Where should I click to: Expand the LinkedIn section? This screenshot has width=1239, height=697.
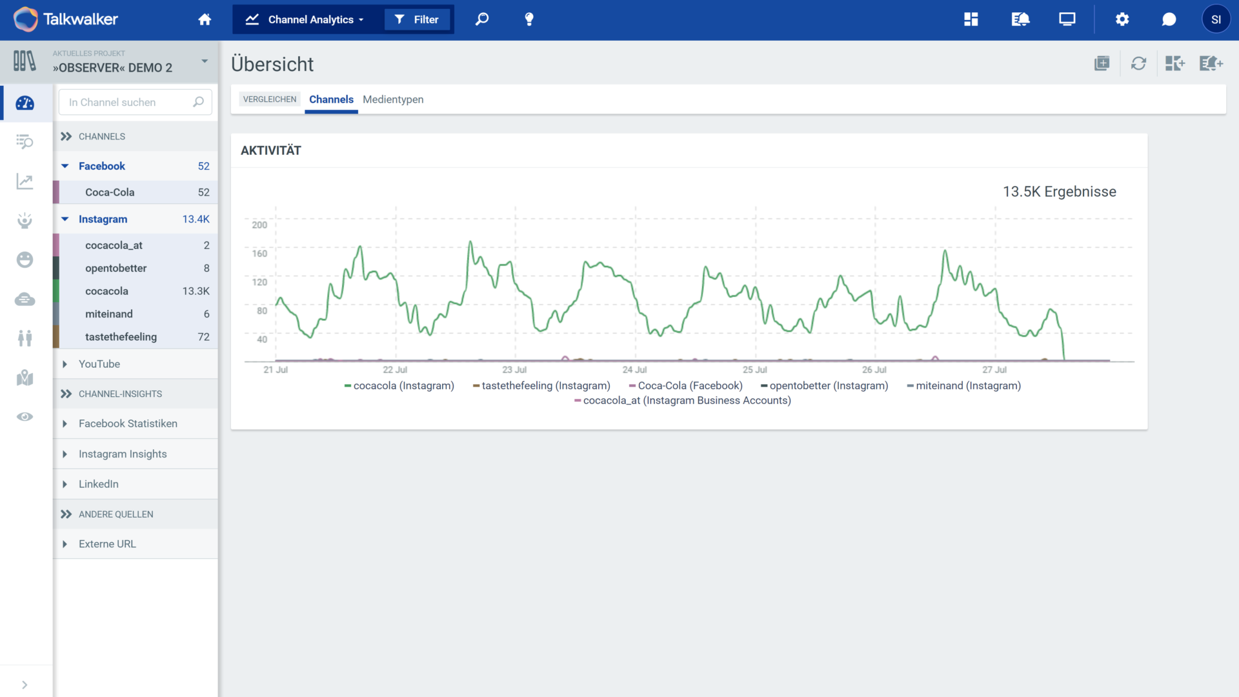pyautogui.click(x=65, y=484)
